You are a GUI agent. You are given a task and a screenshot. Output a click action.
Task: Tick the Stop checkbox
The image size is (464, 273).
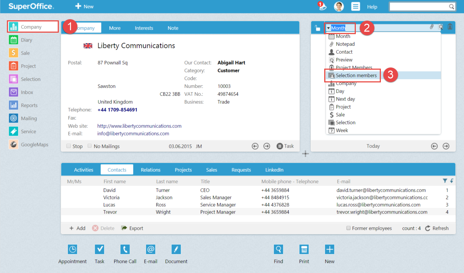coord(69,146)
